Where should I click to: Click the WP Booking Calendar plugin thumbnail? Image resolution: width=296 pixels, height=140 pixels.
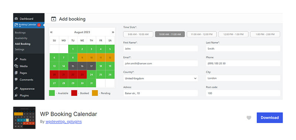click(24, 118)
